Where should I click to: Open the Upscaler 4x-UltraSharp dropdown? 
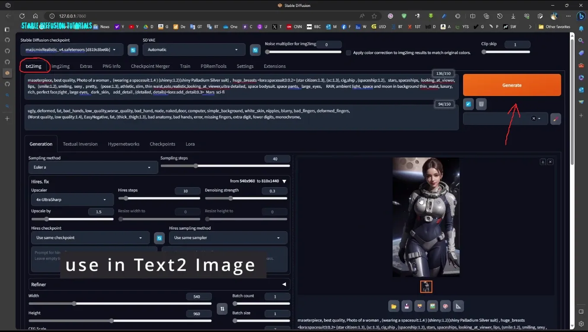(72, 200)
